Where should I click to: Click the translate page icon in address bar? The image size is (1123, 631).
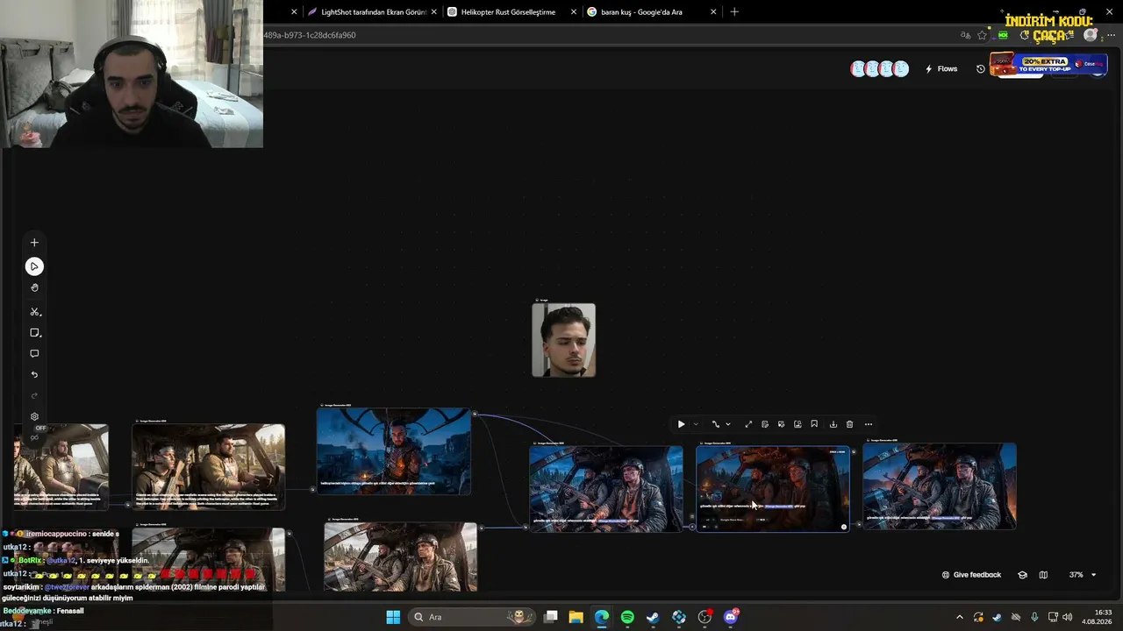965,35
